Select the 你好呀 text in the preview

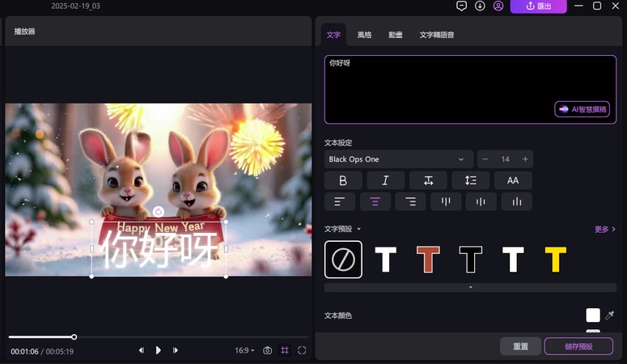pyautogui.click(x=159, y=250)
